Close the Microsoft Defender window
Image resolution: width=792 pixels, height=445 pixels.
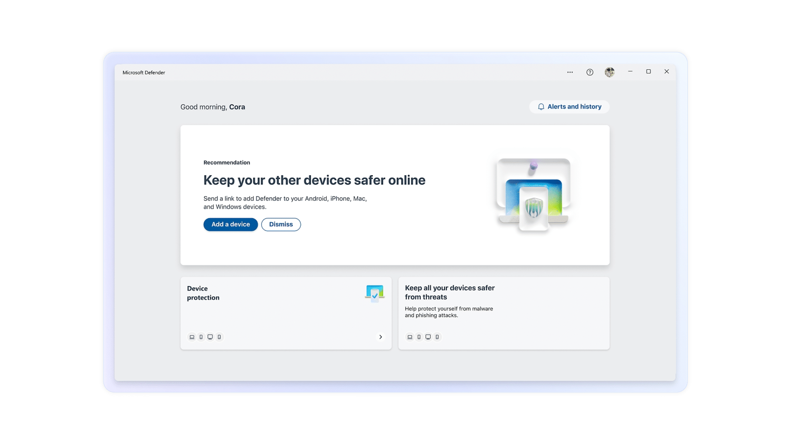tap(666, 72)
